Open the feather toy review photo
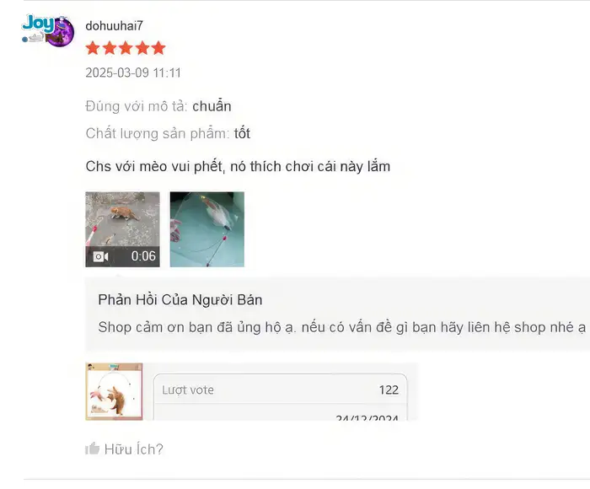Viewport: 590px width, 489px height. pyautogui.click(x=207, y=229)
